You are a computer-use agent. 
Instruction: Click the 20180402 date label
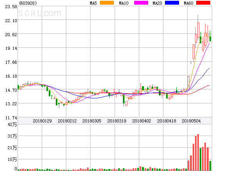[x=142, y=121]
